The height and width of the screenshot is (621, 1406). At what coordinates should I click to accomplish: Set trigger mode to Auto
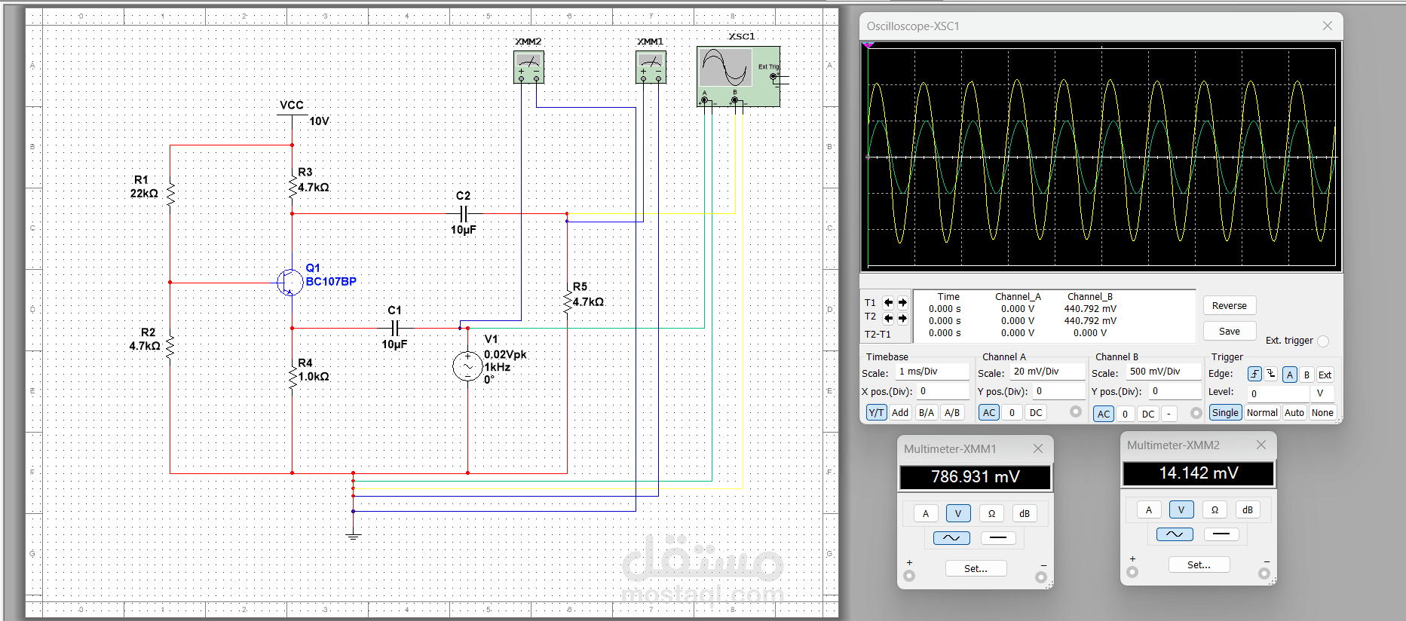click(x=1294, y=412)
